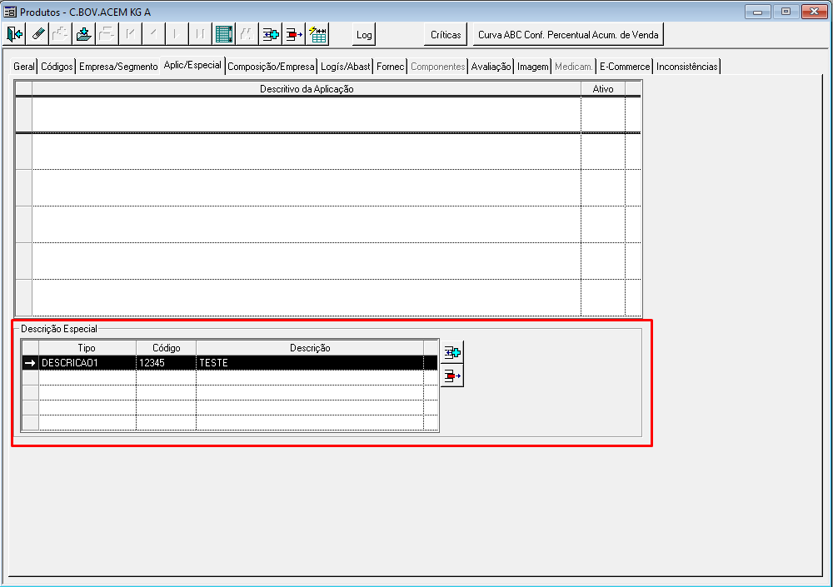Click the last record navigation icon

200,34
